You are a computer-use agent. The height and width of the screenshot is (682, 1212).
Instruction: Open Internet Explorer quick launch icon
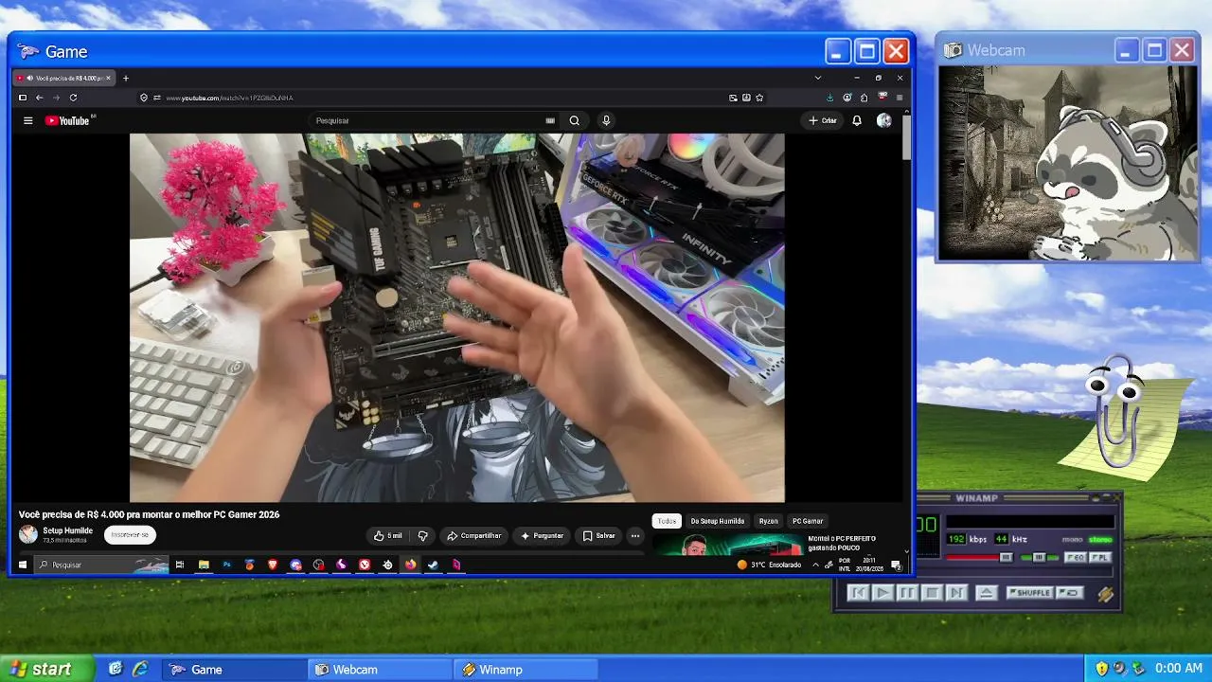[x=140, y=669]
